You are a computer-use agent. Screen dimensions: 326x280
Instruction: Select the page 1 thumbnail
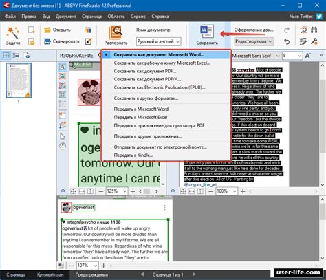(x=19, y=80)
